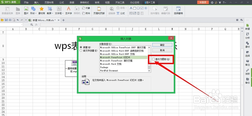Select row header 15
252x116 pixels.
(x=3, y=80)
